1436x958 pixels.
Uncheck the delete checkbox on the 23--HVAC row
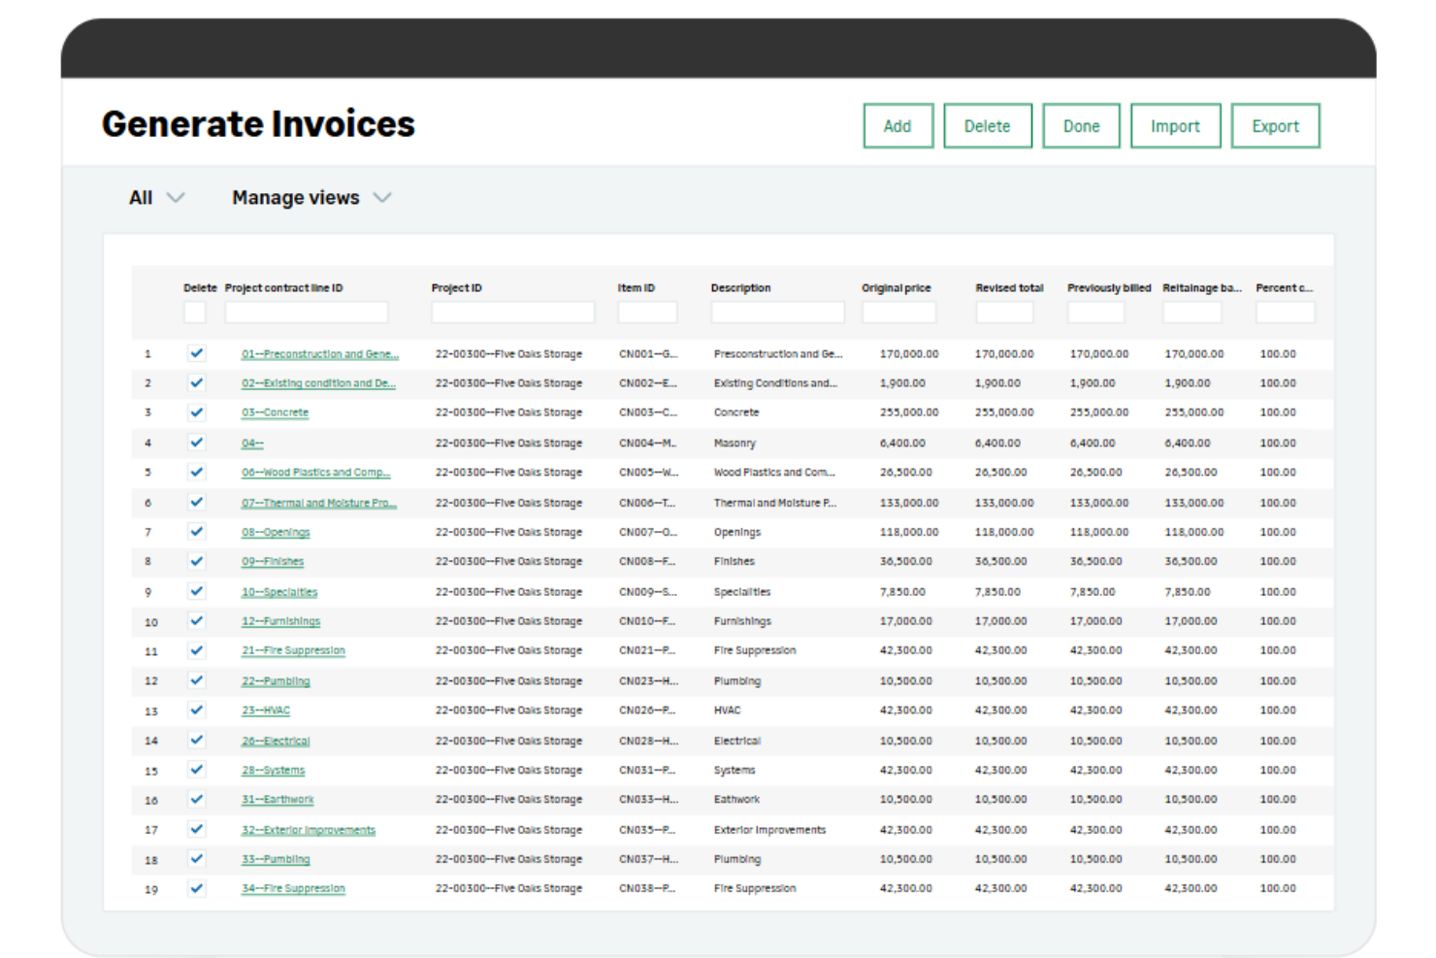197,710
